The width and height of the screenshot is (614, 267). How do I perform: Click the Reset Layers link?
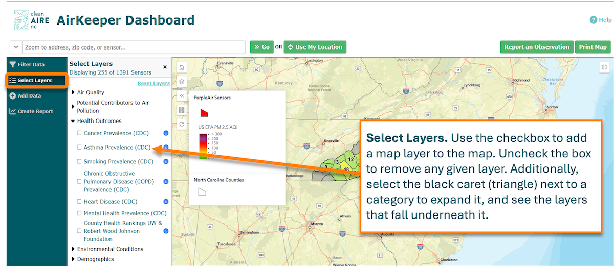coord(153,83)
